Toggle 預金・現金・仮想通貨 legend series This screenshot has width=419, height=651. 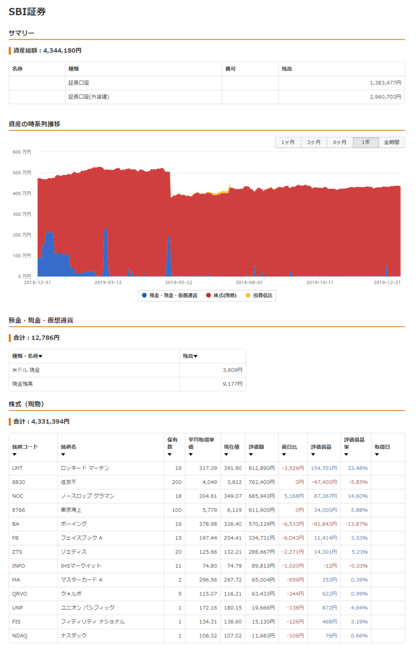tap(169, 295)
